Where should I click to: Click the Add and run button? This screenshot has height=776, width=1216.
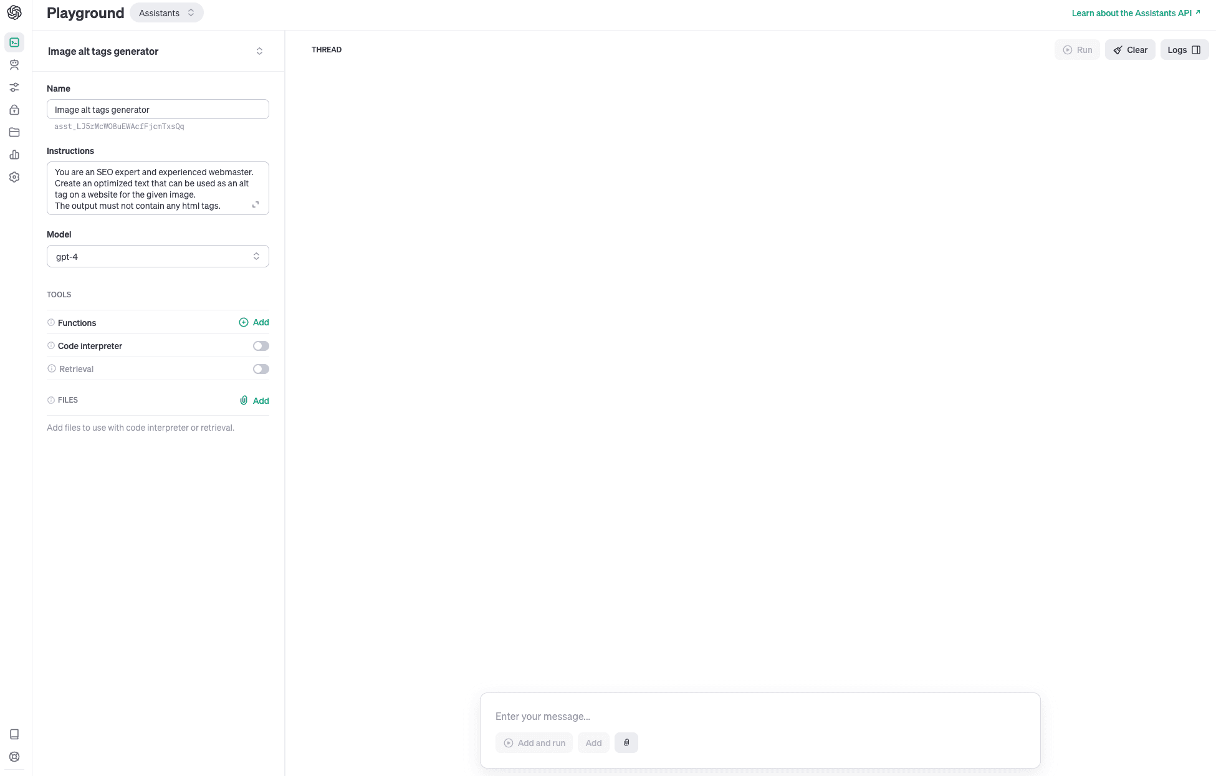pos(534,742)
